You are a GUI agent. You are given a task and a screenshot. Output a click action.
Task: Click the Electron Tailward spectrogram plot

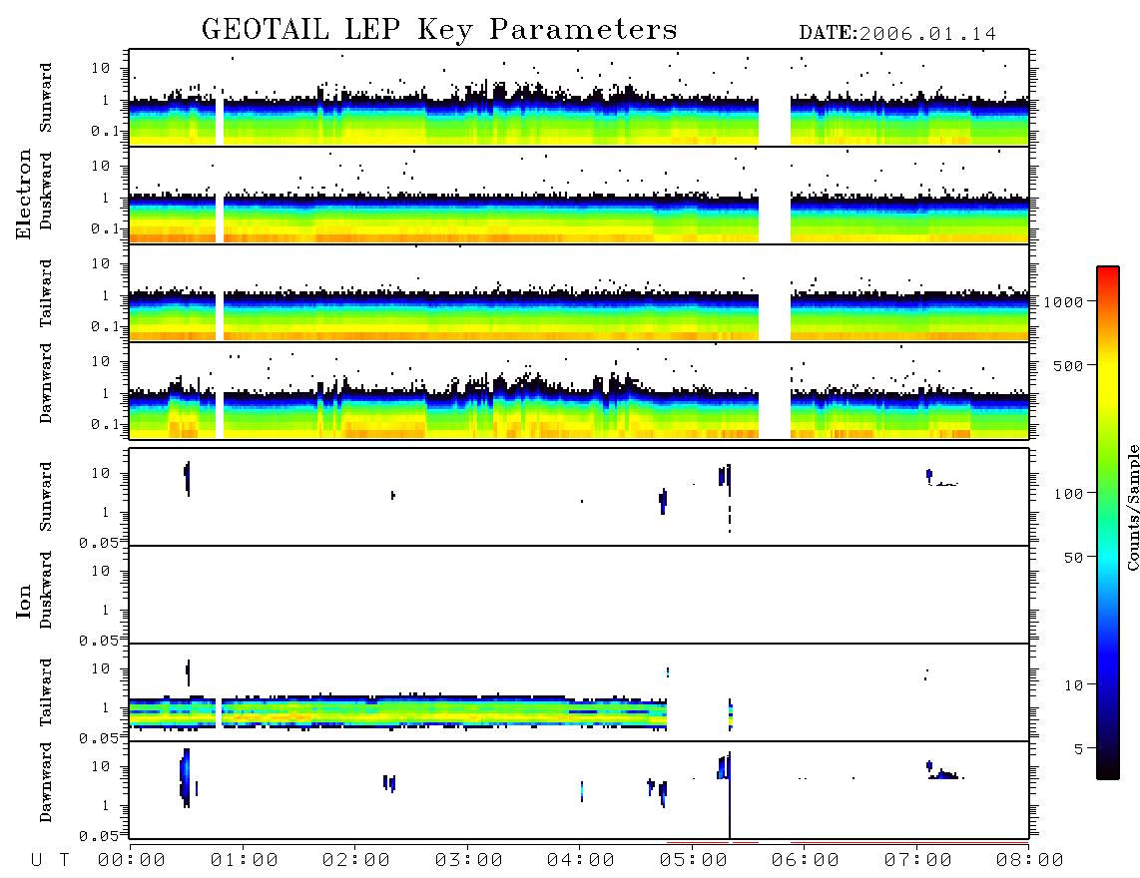(x=579, y=293)
